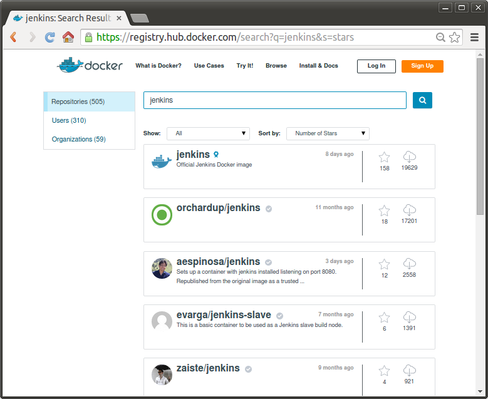The width and height of the screenshot is (488, 399).
Task: Reload the page with the refresh icon
Action: click(x=49, y=37)
